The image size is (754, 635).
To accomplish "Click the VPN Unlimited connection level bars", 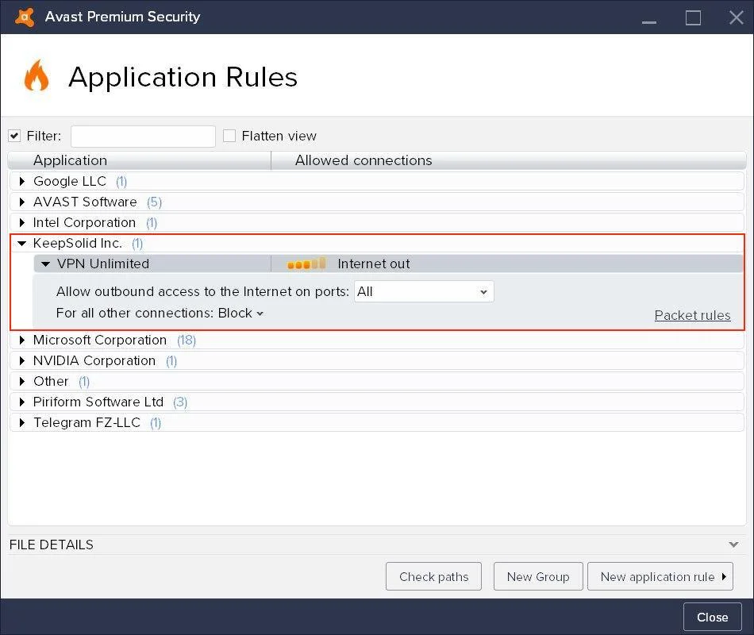I will tap(306, 264).
